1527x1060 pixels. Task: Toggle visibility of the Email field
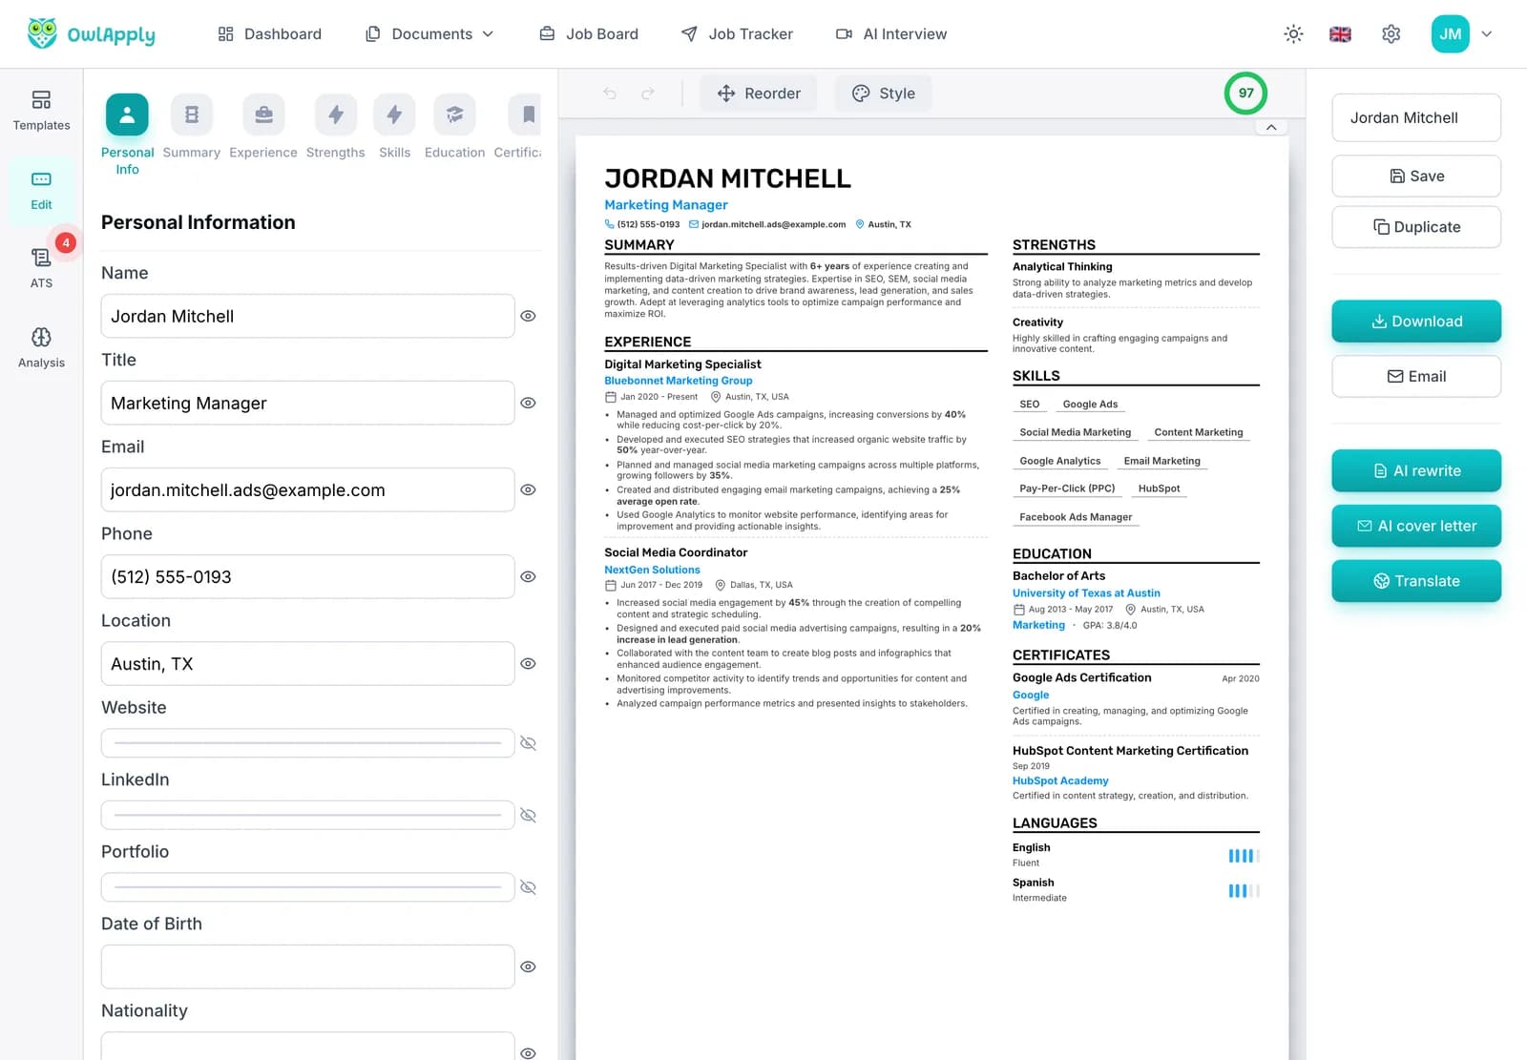tap(528, 489)
